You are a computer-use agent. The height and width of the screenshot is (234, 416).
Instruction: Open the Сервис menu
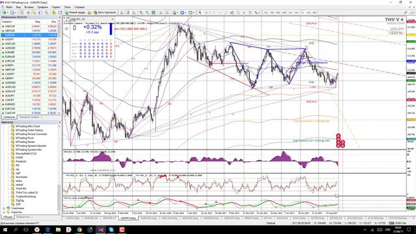(x=56, y=7)
